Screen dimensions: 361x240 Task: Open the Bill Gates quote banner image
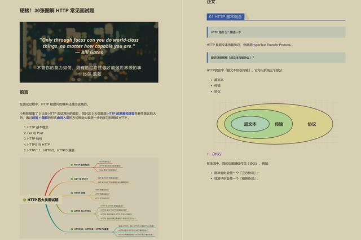tap(89, 52)
